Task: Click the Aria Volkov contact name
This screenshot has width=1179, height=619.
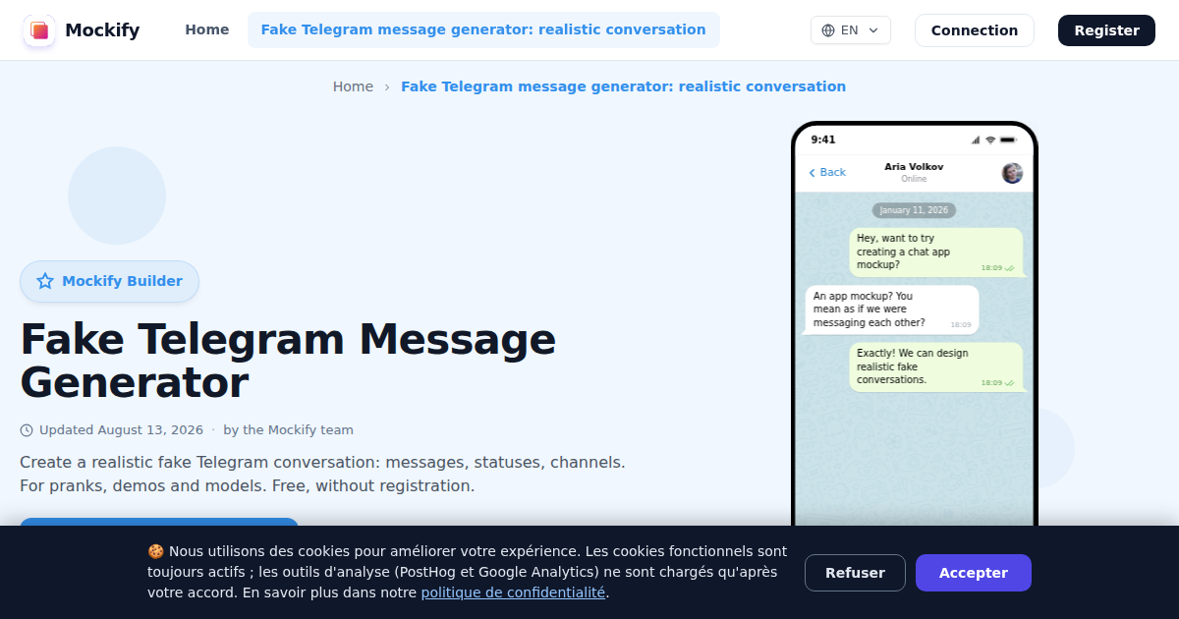Action: [914, 167]
